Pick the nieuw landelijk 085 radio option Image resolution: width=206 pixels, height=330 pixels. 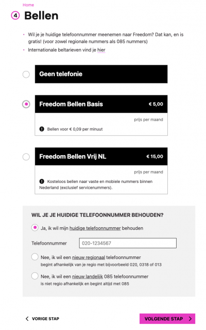[35, 276]
